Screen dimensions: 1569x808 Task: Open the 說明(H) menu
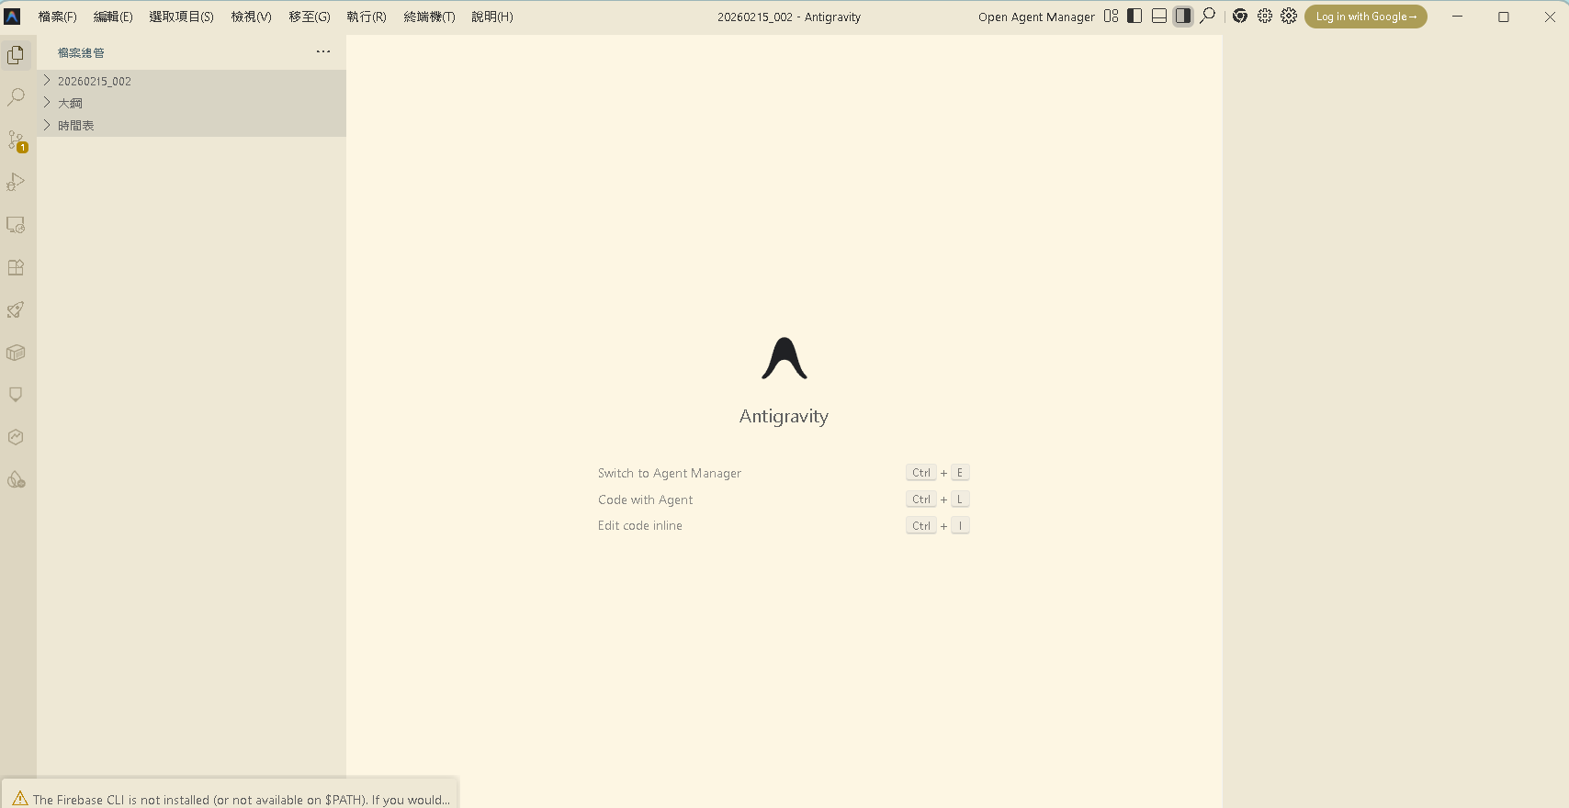click(492, 17)
